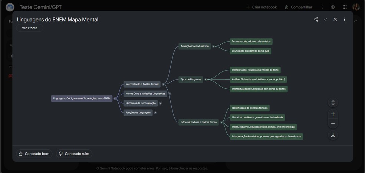Click the Teste Gemini/GPT notebook title
This screenshot has height=173, width=365.
tap(40, 7)
